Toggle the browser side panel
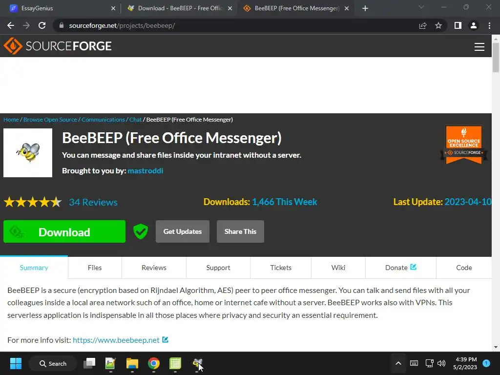Viewport: 500px width, 375px height. pyautogui.click(x=458, y=25)
